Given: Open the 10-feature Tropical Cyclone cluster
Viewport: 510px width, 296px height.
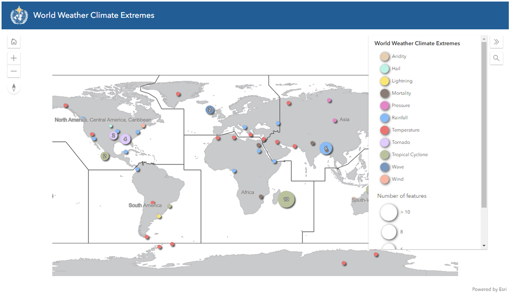Looking at the screenshot, I should (286, 199).
